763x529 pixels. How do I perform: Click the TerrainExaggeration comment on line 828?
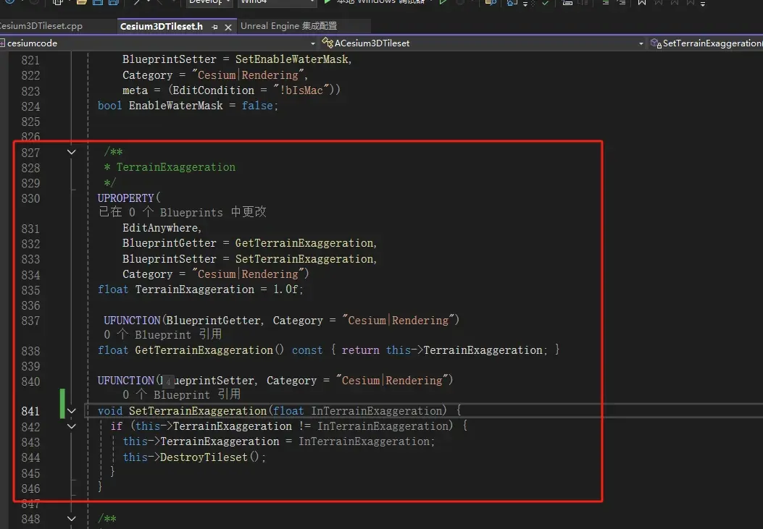pos(175,167)
